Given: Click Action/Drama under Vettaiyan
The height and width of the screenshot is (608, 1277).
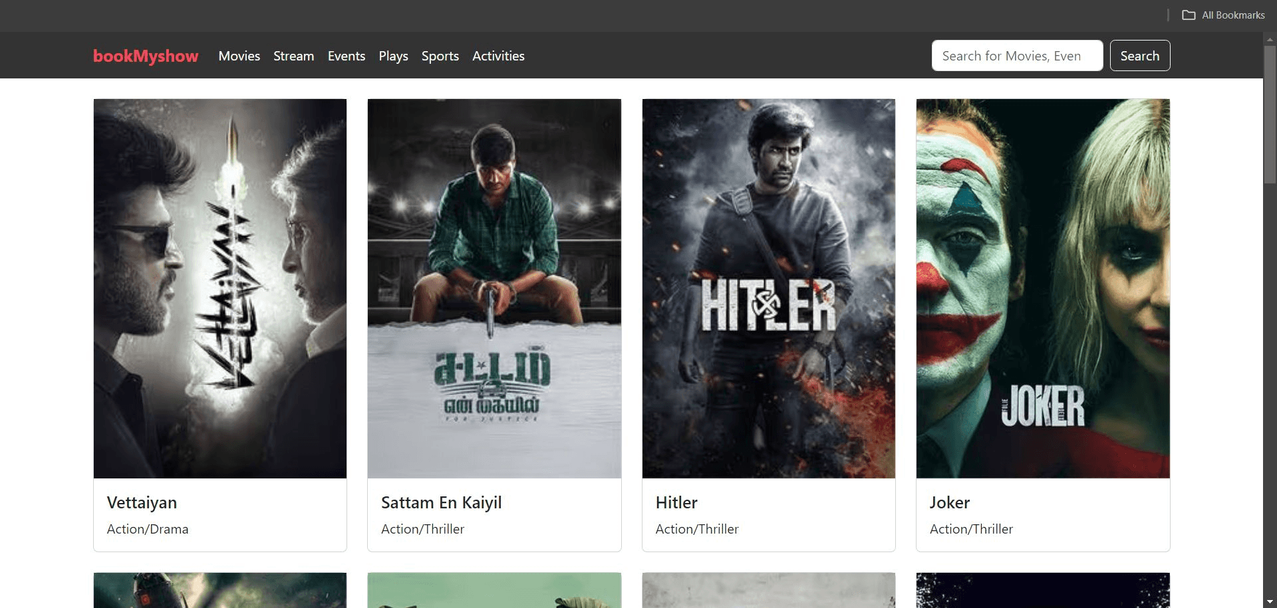Looking at the screenshot, I should tap(148, 529).
